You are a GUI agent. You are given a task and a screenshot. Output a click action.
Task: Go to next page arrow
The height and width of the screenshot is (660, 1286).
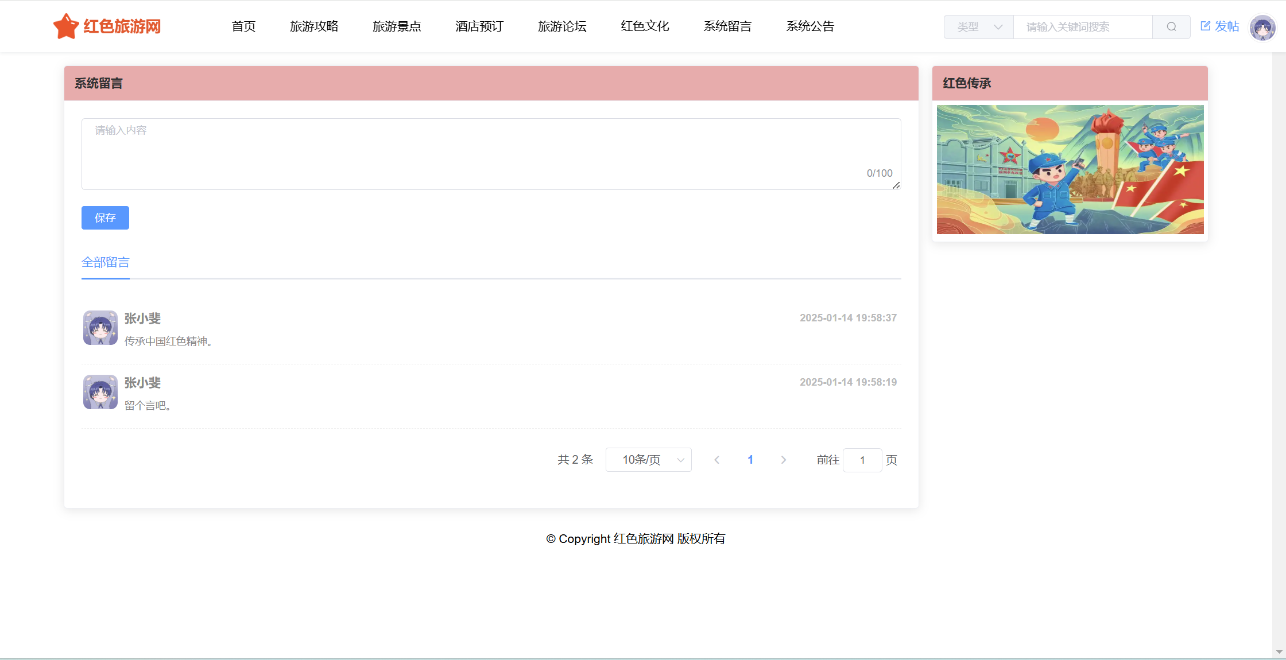point(783,460)
